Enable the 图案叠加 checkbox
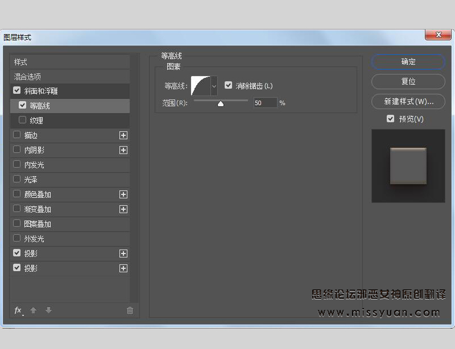Screen dimensions: 455x349 coord(17,223)
